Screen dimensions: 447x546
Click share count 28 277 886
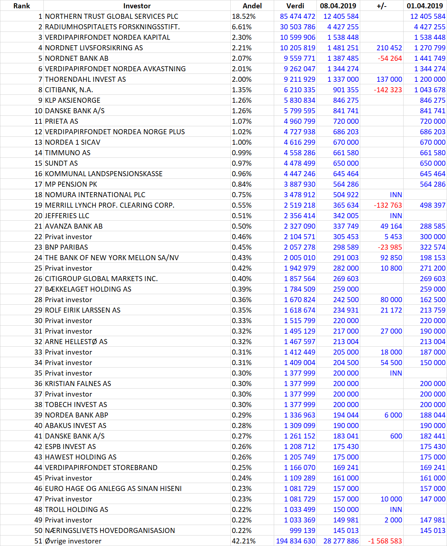[x=341, y=541]
